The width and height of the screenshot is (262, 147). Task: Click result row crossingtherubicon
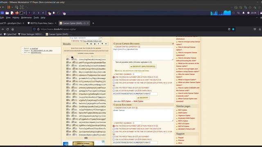coord(86,59)
